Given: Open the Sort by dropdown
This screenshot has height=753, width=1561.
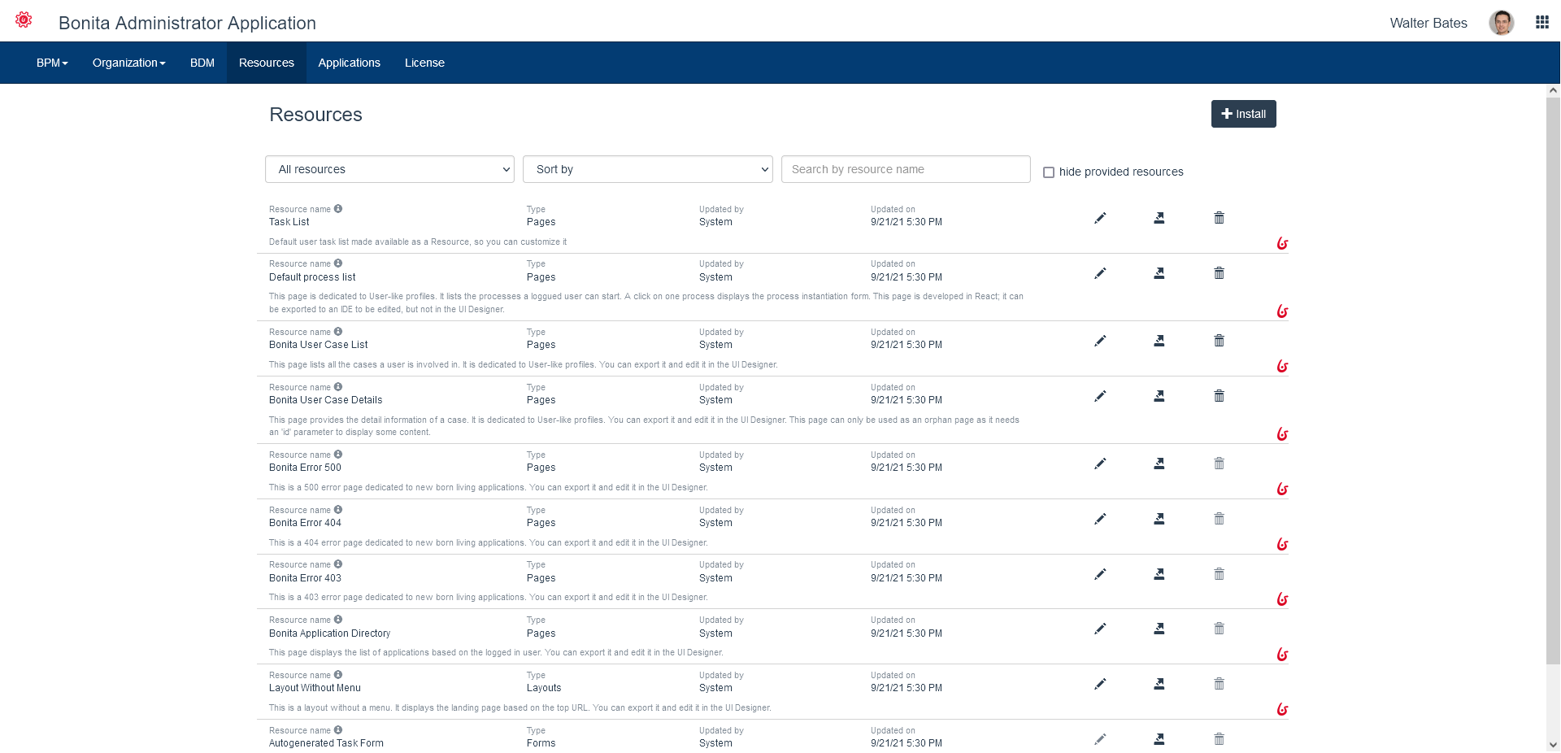Looking at the screenshot, I should 647,169.
